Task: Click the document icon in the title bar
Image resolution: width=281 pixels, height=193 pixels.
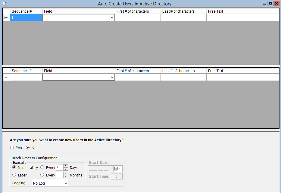Action: 4,4
